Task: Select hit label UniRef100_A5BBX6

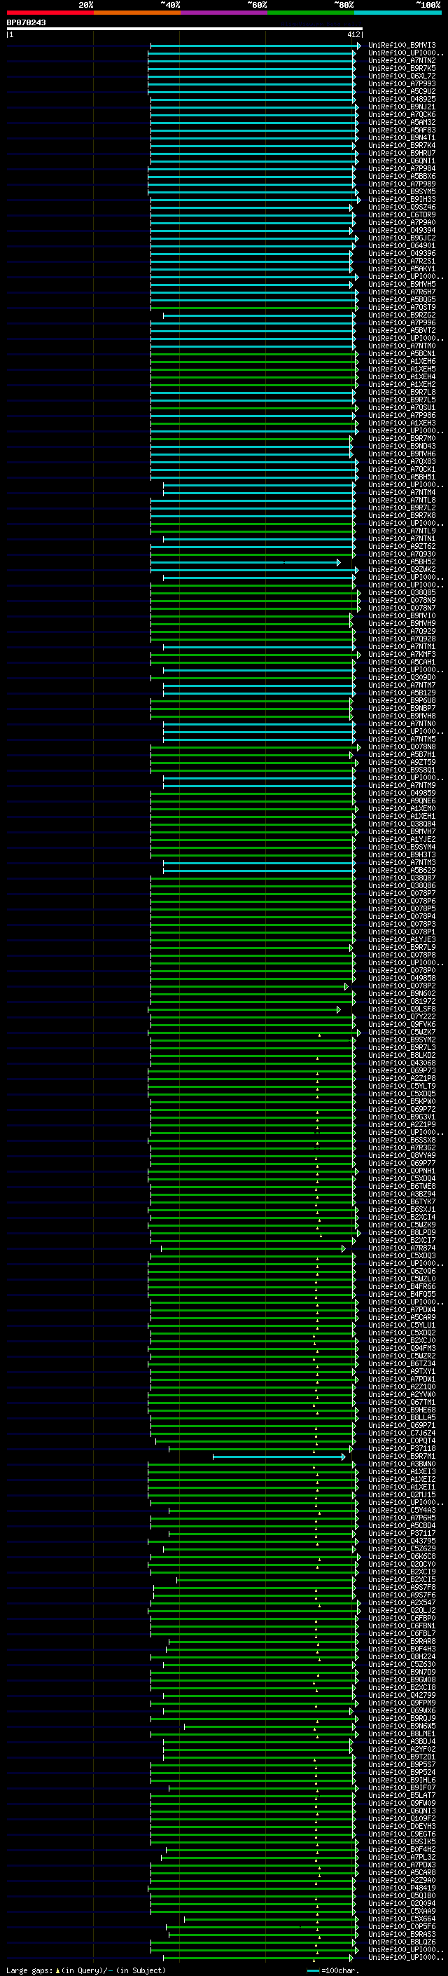Action: coord(402,177)
